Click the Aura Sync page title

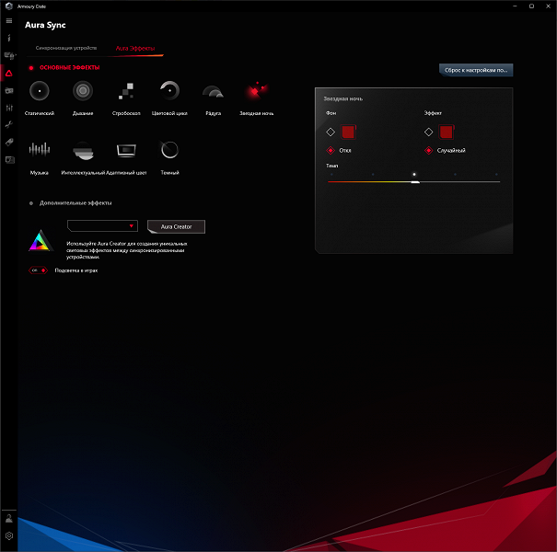click(45, 25)
